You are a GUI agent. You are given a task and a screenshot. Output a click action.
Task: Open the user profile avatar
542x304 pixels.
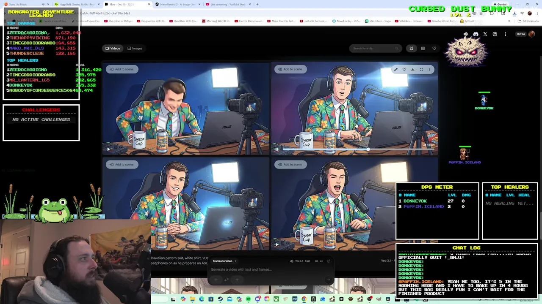[x=531, y=34]
